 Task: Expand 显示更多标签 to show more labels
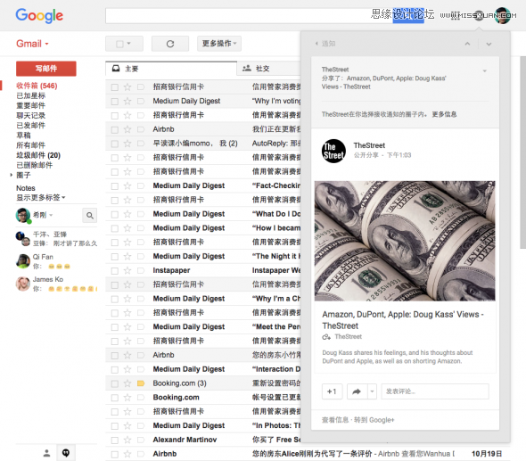41,197
